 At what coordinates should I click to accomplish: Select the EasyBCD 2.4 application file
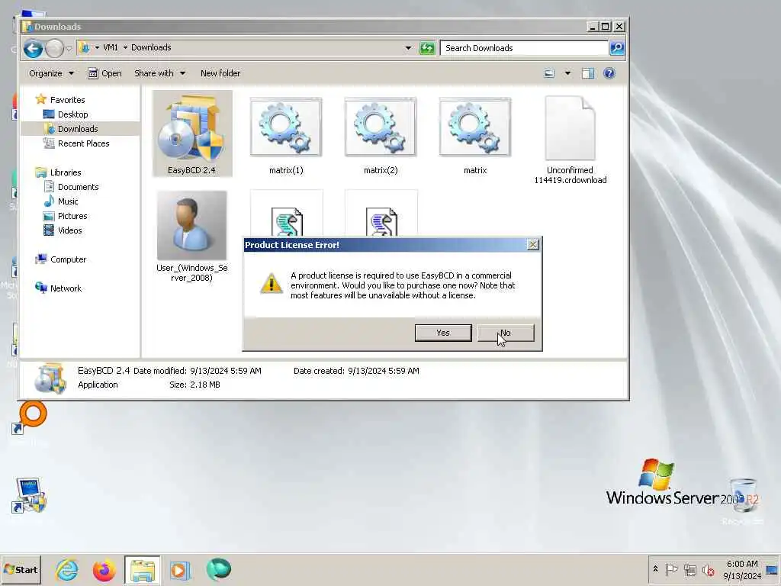[192, 134]
